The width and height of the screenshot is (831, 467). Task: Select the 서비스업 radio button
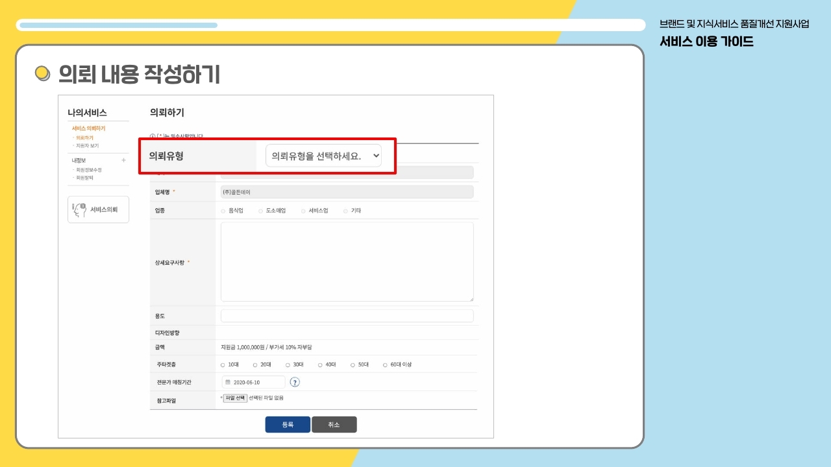[303, 211]
